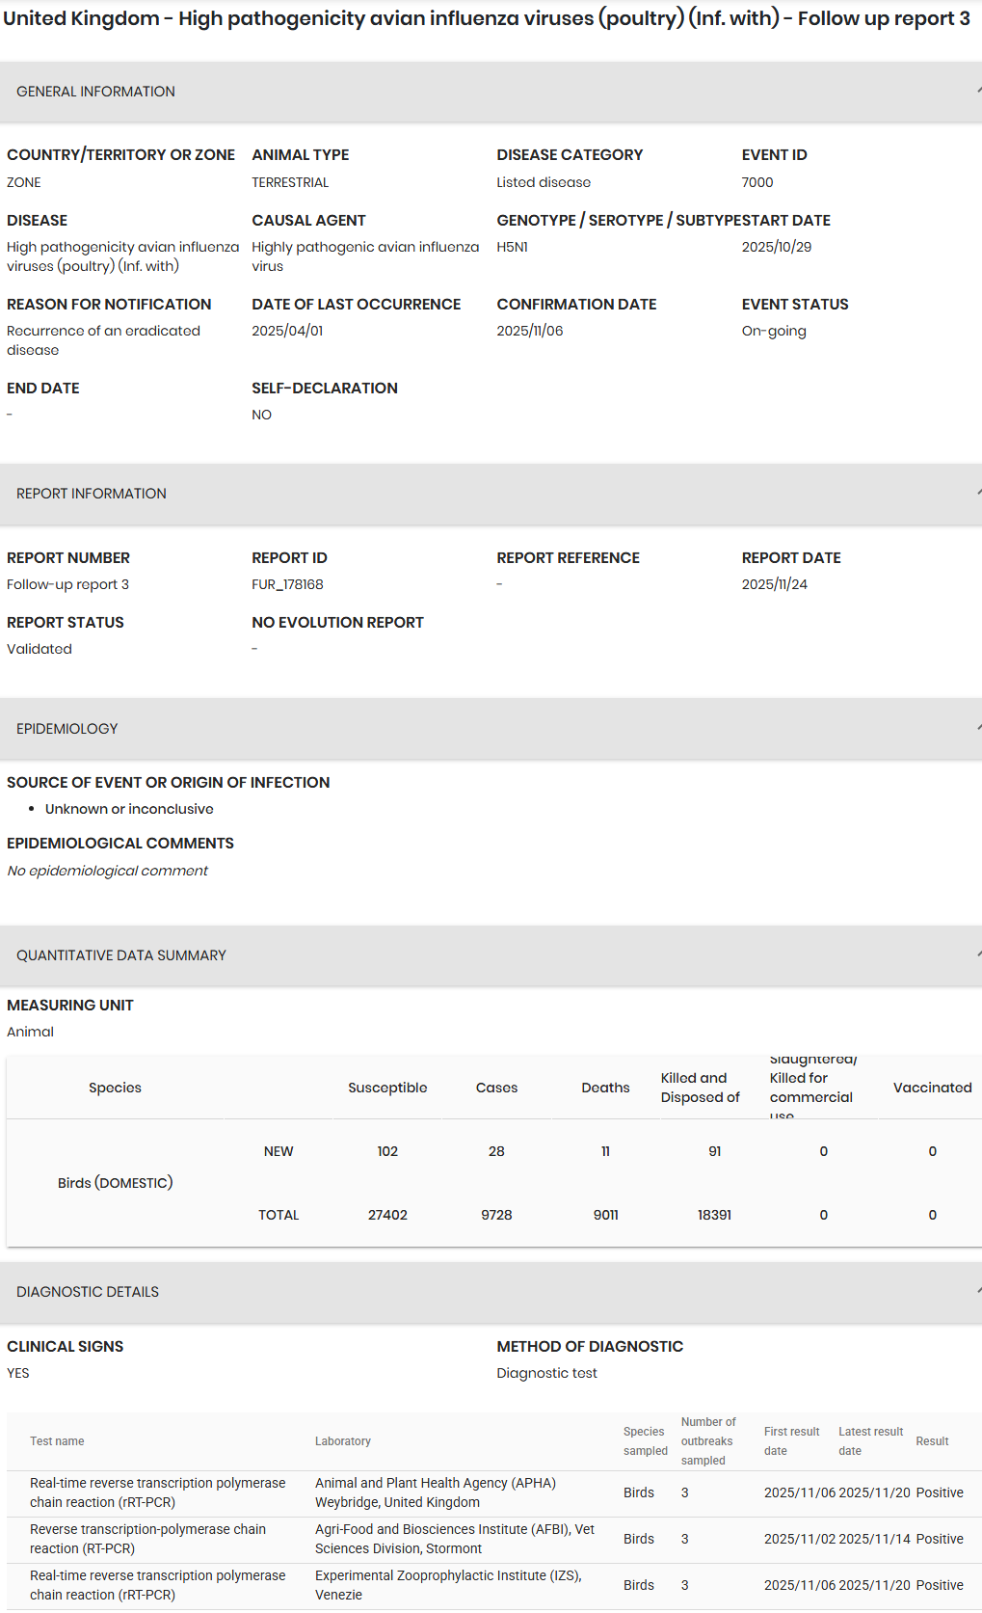Click the Birds (DOMESTIC) species cell
The width and height of the screenshot is (982, 1613).
[x=116, y=1183]
